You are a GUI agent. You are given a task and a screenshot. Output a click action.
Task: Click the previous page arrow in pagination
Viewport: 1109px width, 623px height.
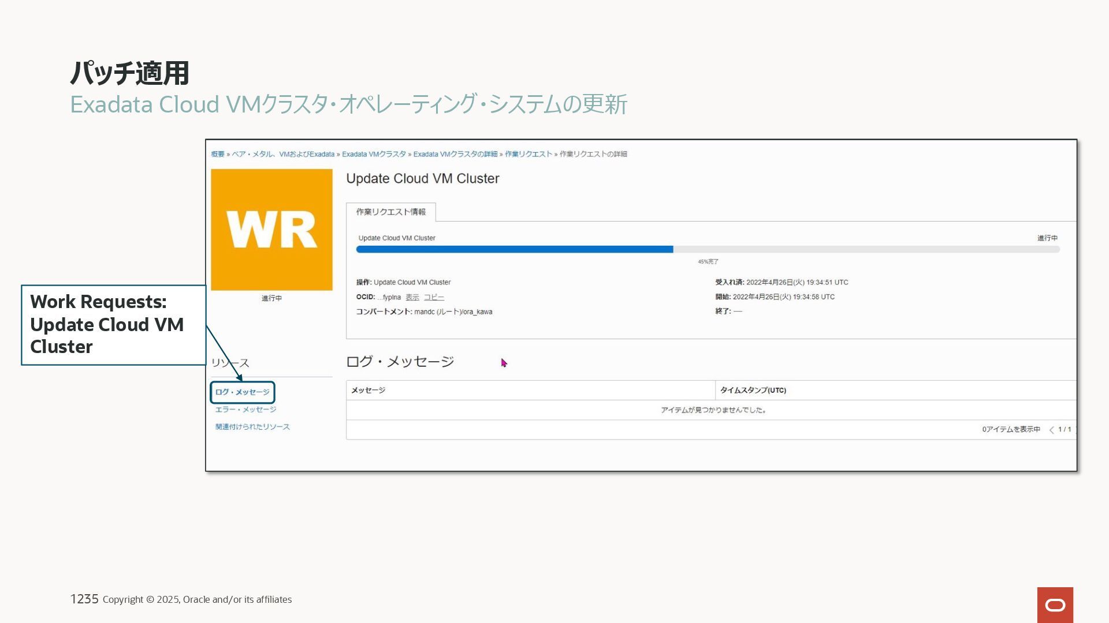click(1051, 430)
